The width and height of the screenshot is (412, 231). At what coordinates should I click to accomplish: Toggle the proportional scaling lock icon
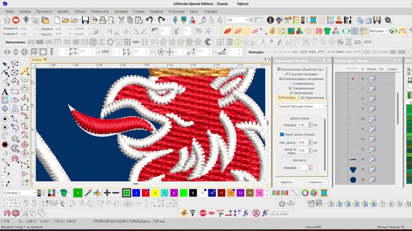click(x=95, y=31)
